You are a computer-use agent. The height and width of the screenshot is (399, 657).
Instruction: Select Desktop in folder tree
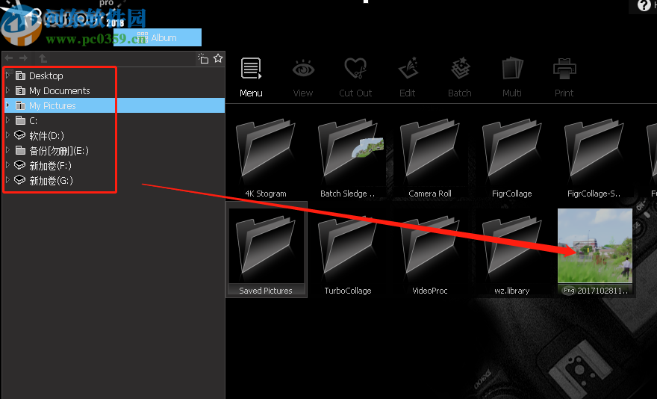[46, 75]
